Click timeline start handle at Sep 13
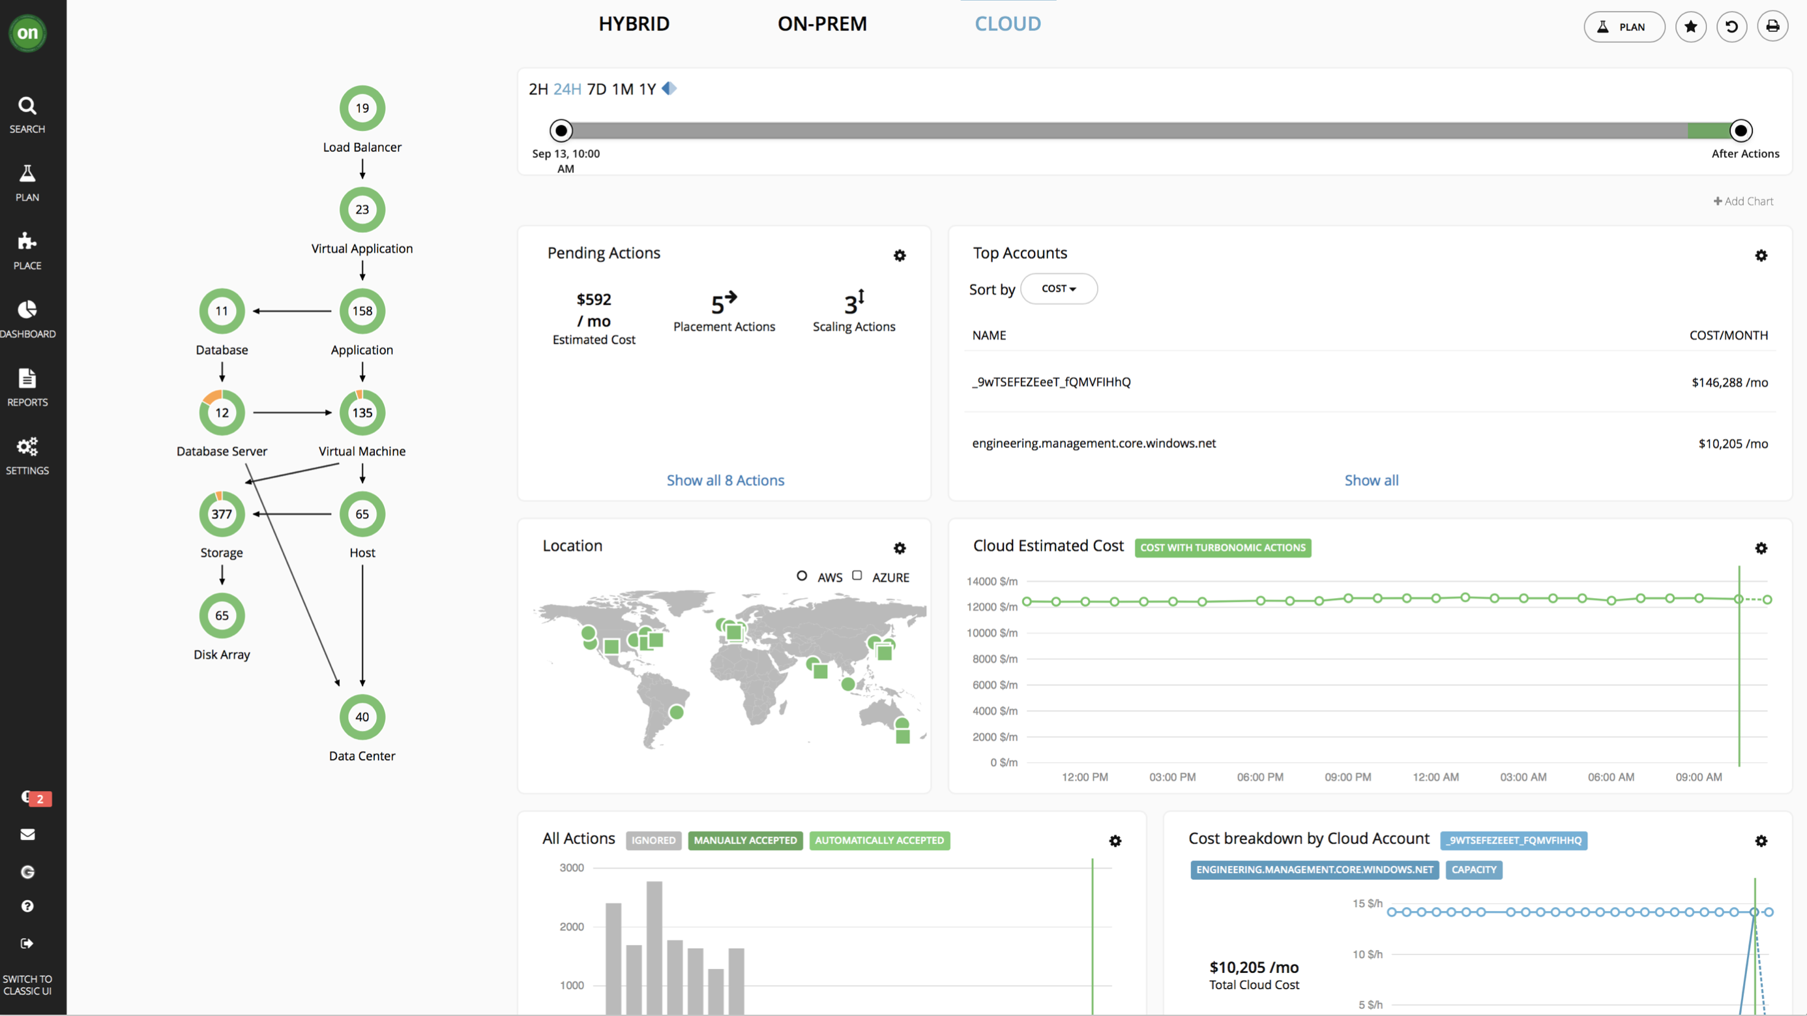Image resolution: width=1807 pixels, height=1016 pixels. click(561, 130)
